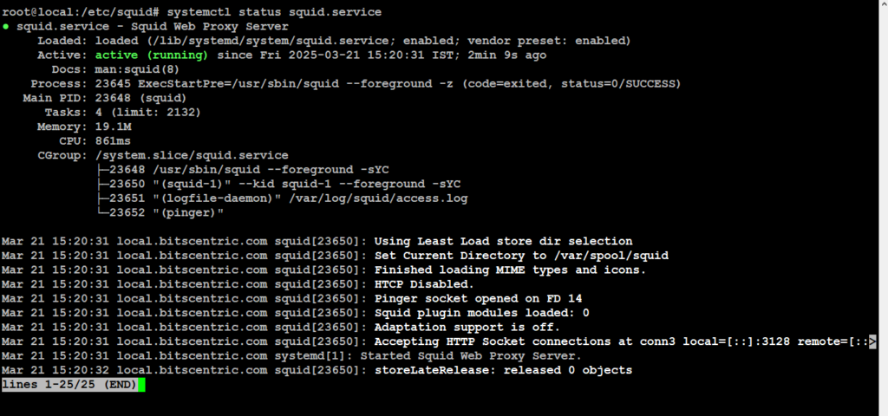888x416 pixels.
Task: Click the "Started Squid Web Proxy Server." log message
Action: coord(470,355)
